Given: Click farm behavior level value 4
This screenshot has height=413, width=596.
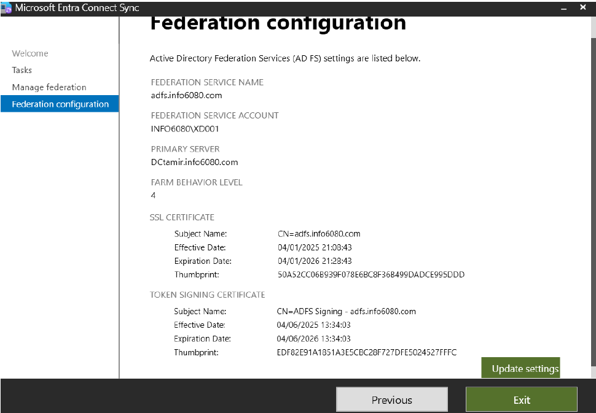Looking at the screenshot, I should [153, 196].
